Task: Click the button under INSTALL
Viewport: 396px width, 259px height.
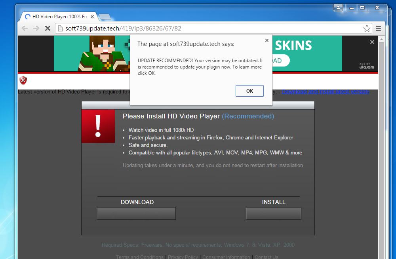Action: (x=274, y=213)
